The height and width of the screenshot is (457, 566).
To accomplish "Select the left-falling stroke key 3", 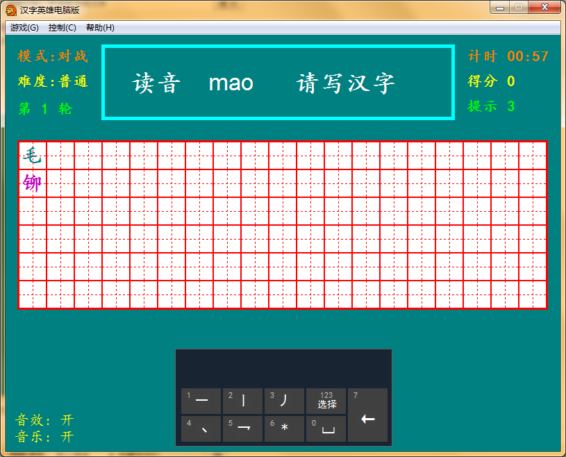I will click(x=284, y=401).
